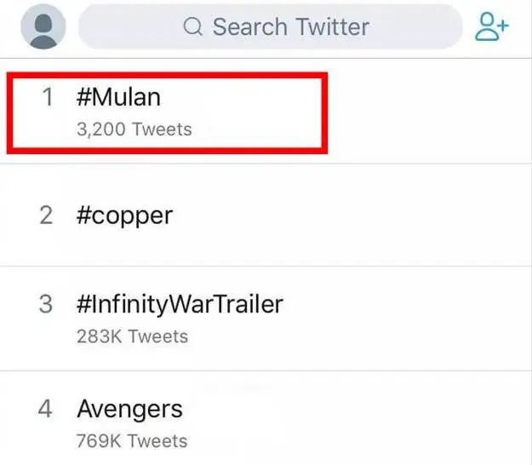Click blank space right of Avengers row
This screenshot has width=532, height=465.
[357, 419]
